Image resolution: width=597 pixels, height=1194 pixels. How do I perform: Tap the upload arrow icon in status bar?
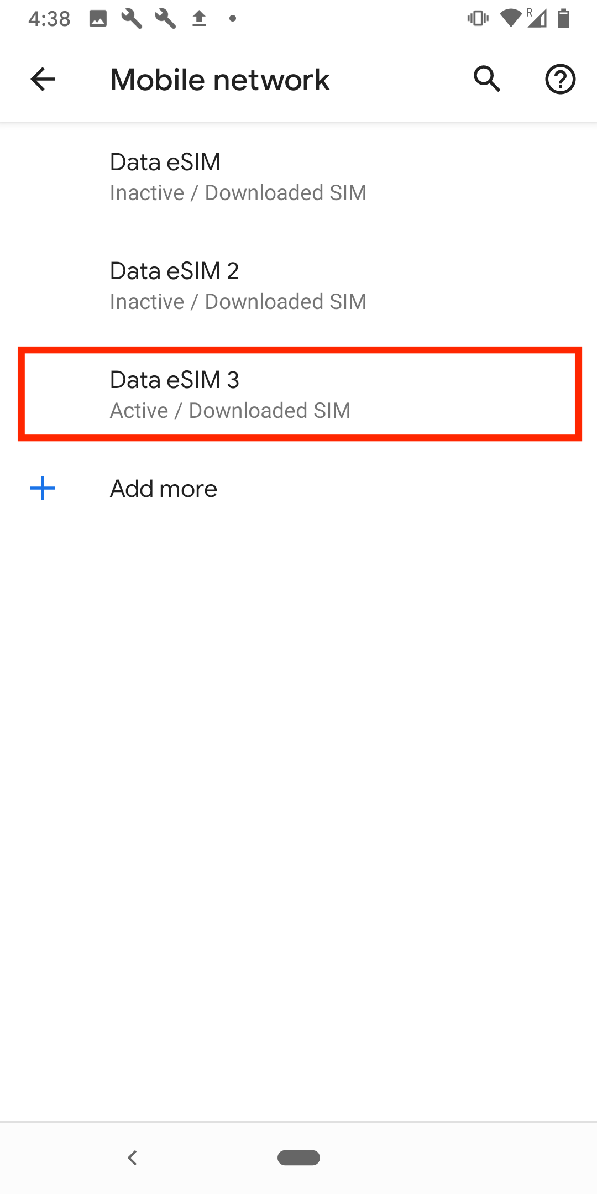(199, 18)
